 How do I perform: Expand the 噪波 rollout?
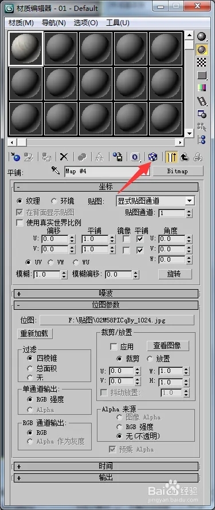click(106, 294)
